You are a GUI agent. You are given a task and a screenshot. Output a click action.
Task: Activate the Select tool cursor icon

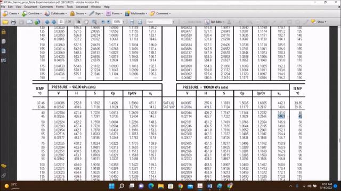click(x=78, y=22)
